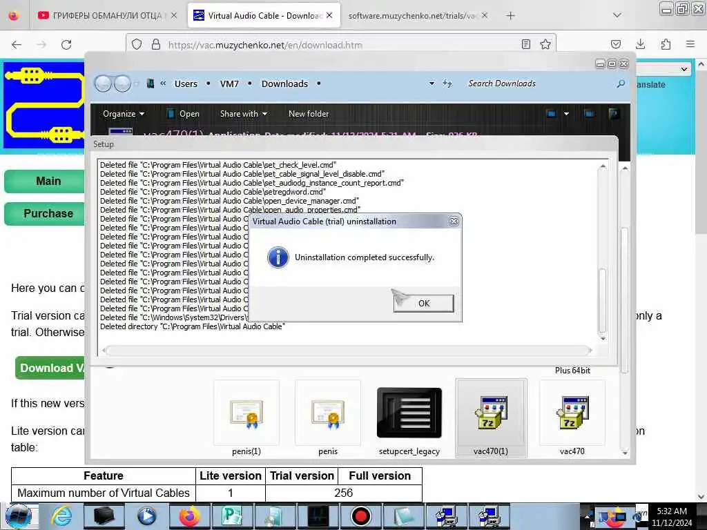Click the shield tracking protection icon
707x530 pixels.
(x=137, y=44)
